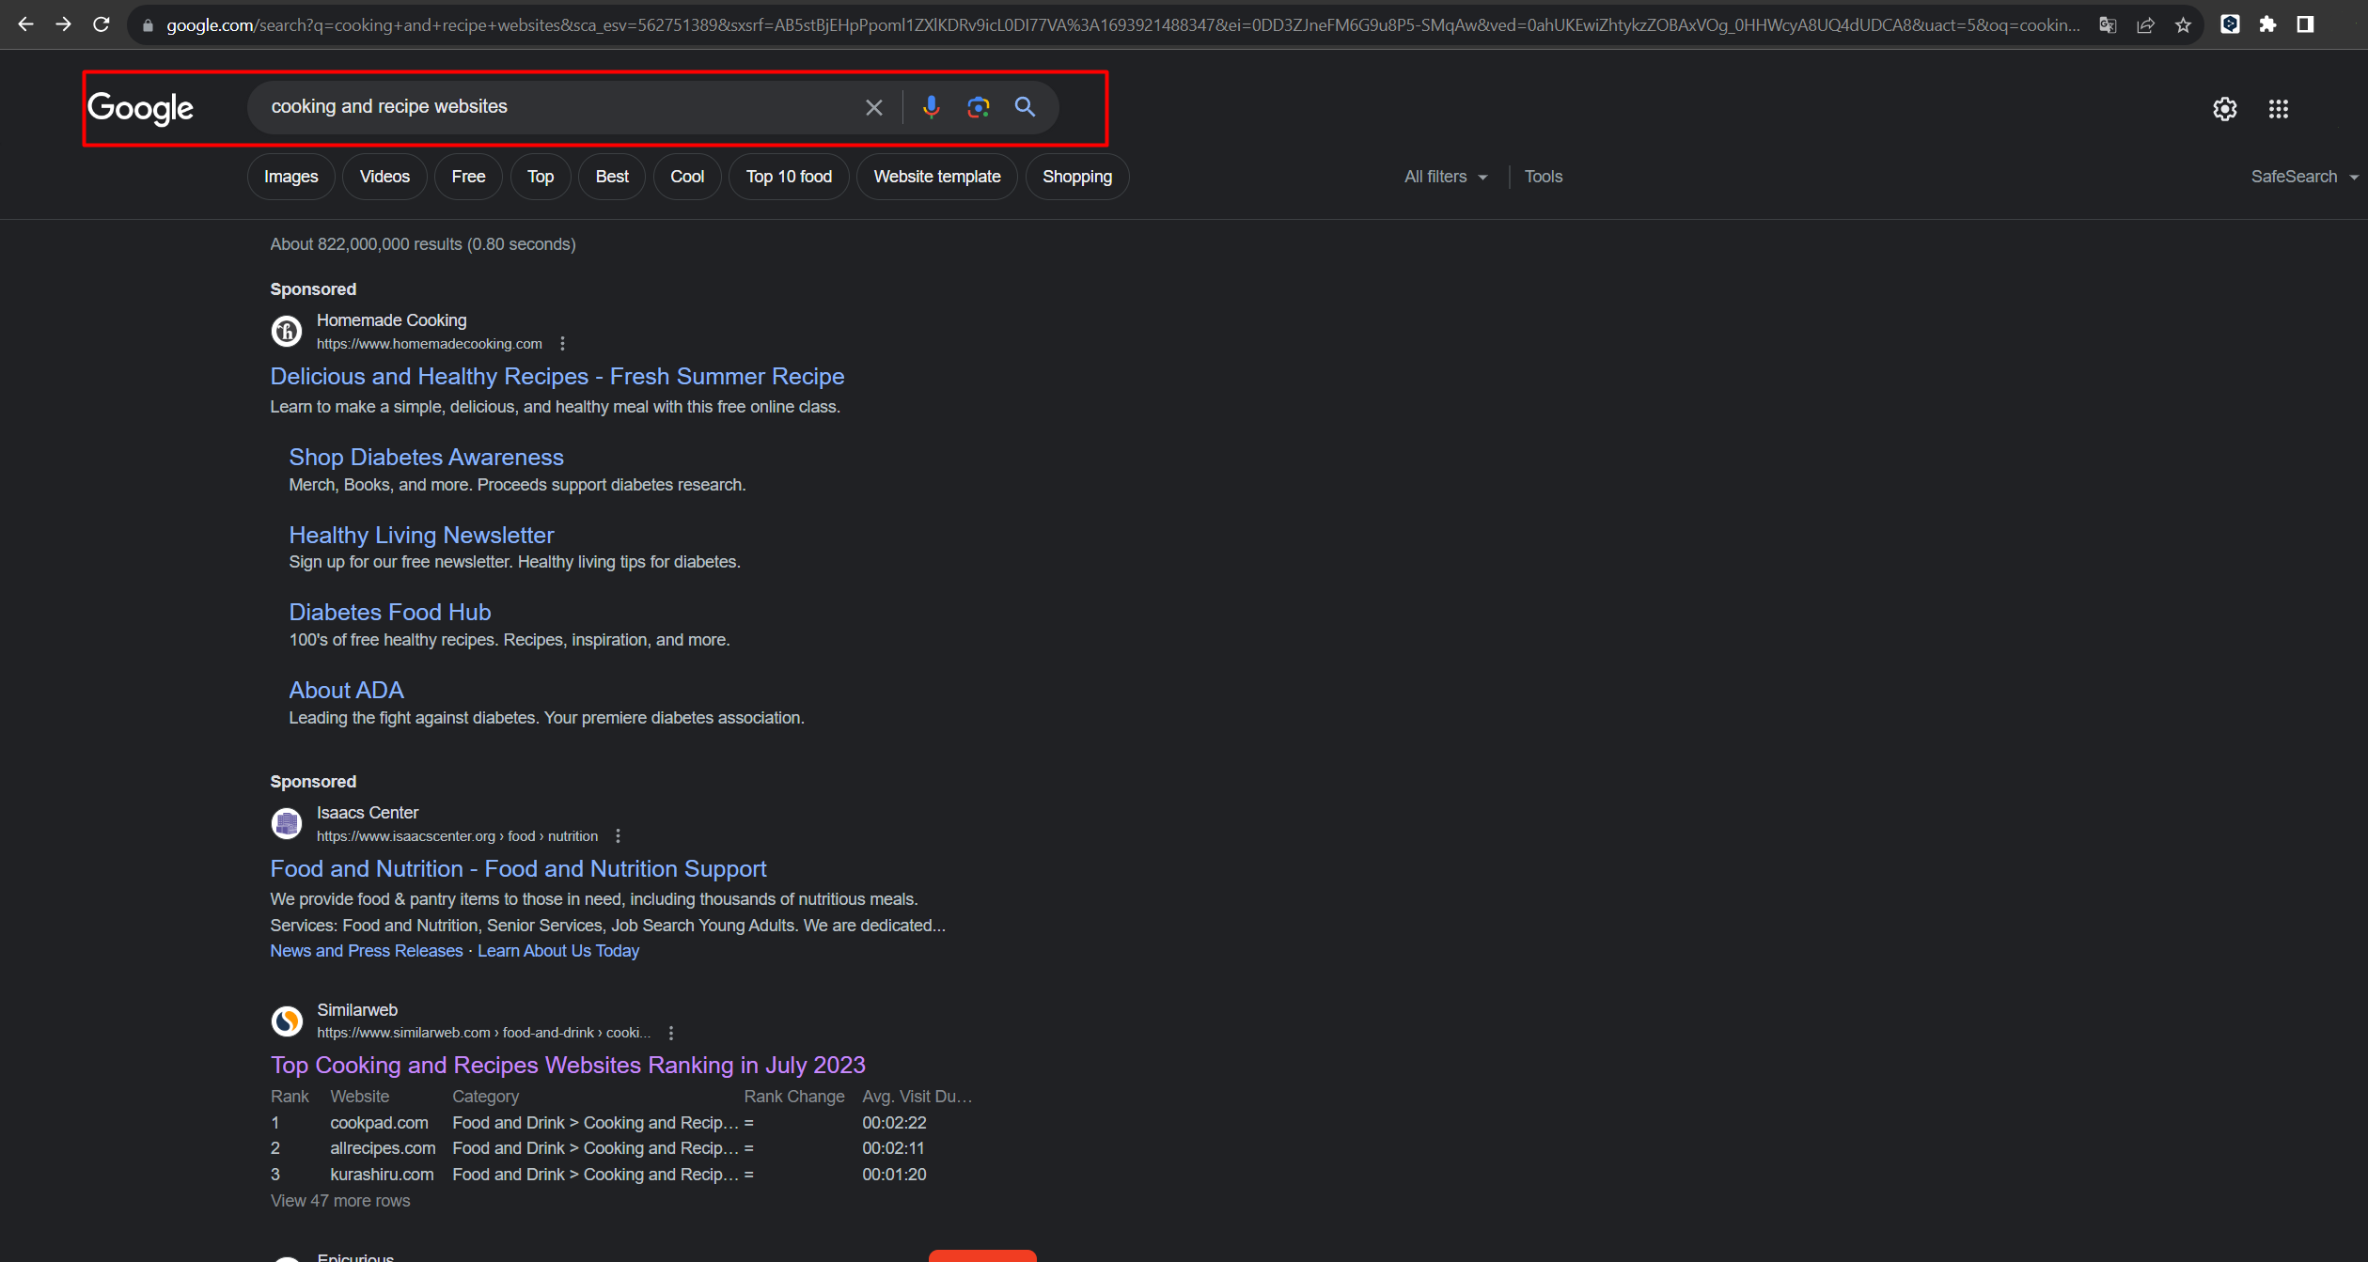View site info via the address bar lock icon
2368x1262 pixels.
click(x=148, y=25)
